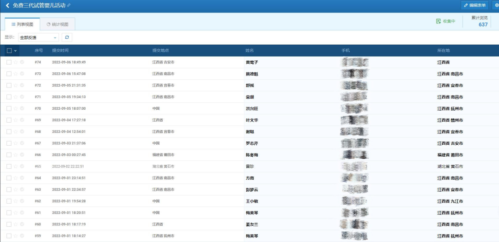The image size is (499, 242).
Task: Click the 提交时间 column header
Action: 60,50
